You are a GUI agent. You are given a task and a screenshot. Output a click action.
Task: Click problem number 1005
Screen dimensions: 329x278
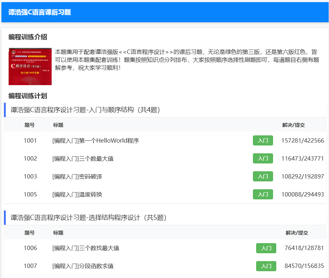(30, 194)
